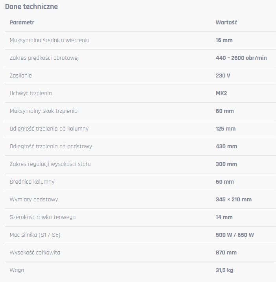The image size is (276, 282).
Task: Click the '16 mm' drilling diameter value
Action: [224, 40]
